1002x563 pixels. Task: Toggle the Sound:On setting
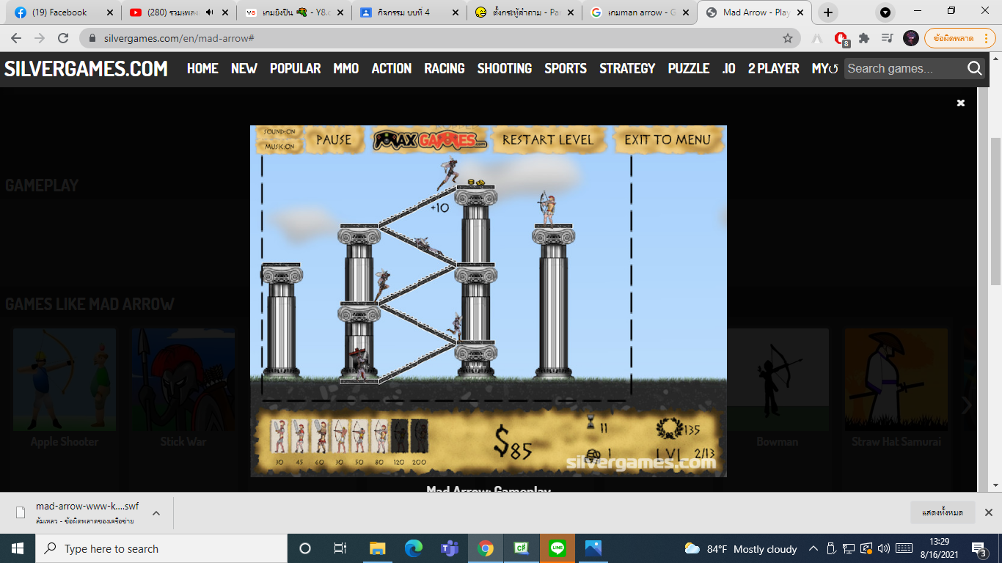click(x=280, y=132)
